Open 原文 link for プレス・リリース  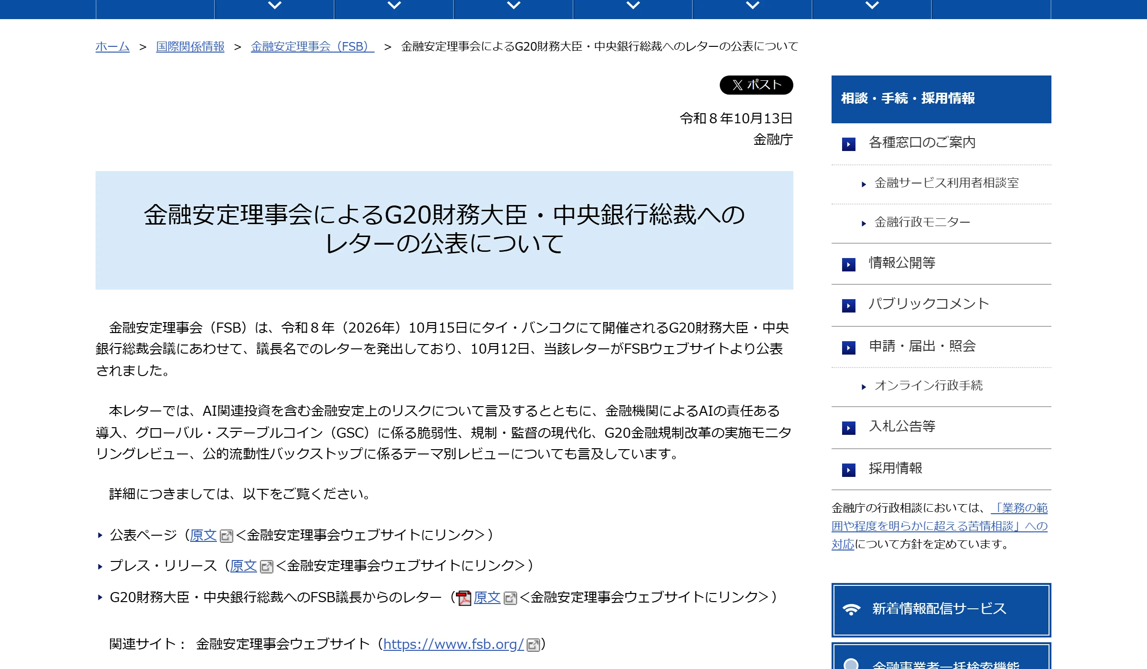[x=244, y=566]
